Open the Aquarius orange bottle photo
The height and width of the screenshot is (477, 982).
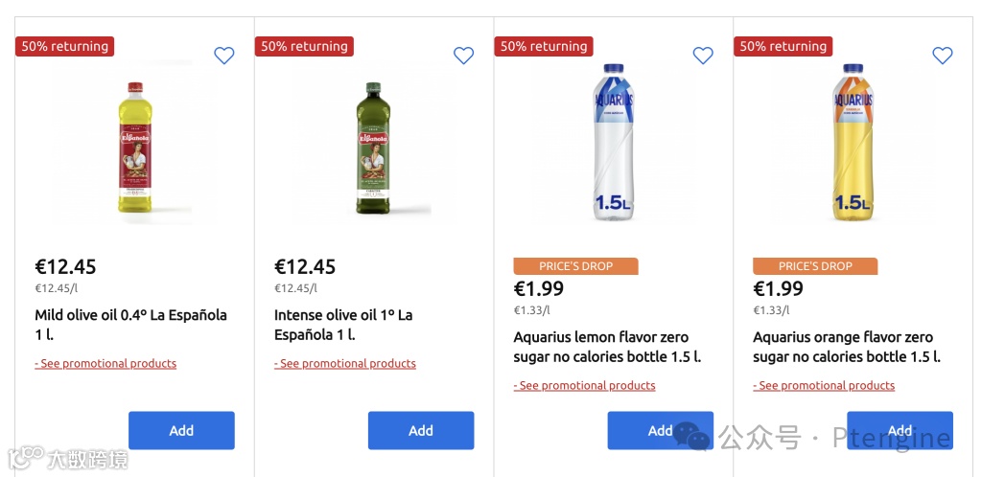coord(853,142)
